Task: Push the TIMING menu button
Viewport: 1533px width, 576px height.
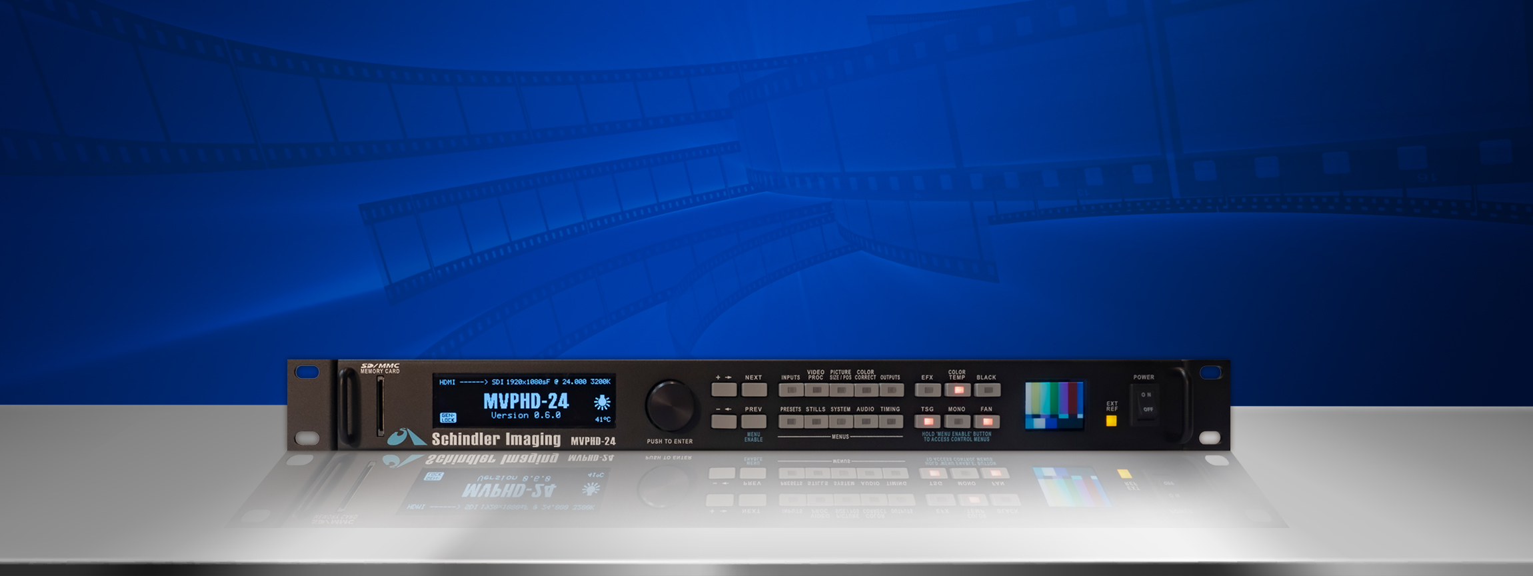Action: [x=891, y=421]
